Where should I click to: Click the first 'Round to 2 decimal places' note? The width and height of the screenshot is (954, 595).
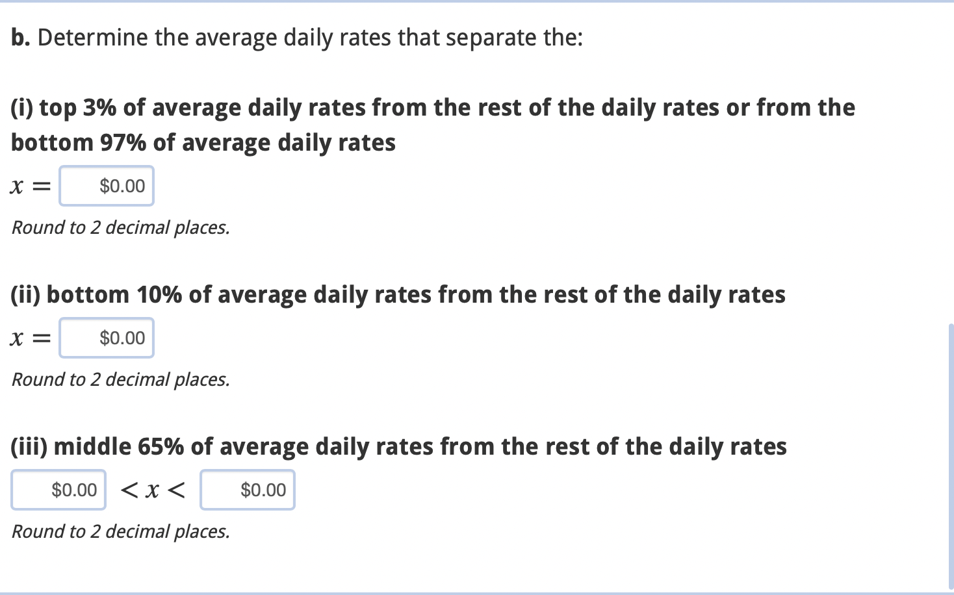121,227
